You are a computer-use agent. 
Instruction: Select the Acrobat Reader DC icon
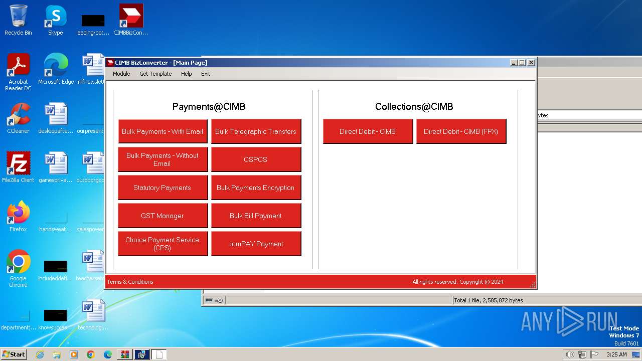18,72
